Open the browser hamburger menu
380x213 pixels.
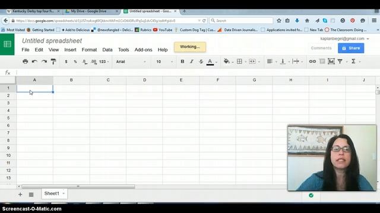pos(374,21)
